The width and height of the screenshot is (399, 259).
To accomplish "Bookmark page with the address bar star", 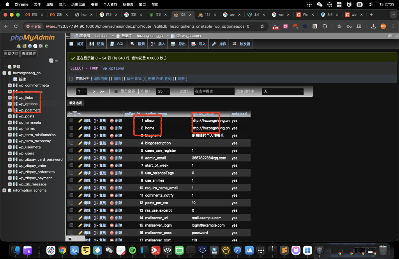I will point(262,26).
